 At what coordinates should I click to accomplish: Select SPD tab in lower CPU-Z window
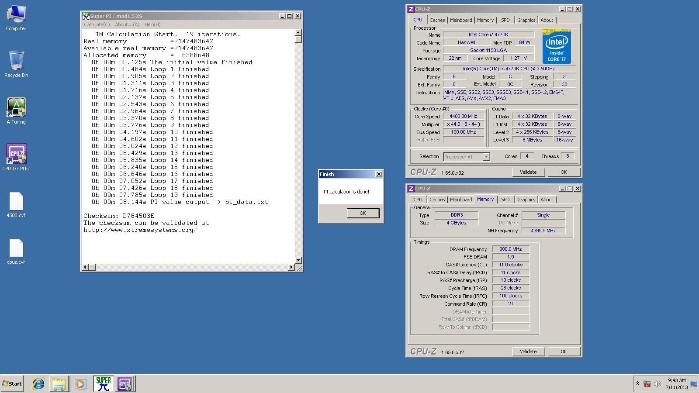coord(505,200)
